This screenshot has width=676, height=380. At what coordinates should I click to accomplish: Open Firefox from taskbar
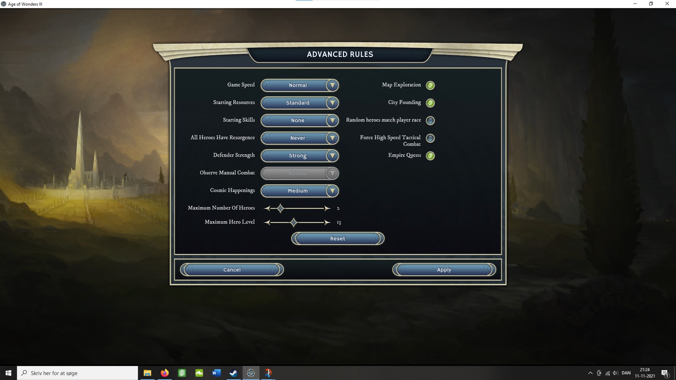[165, 373]
